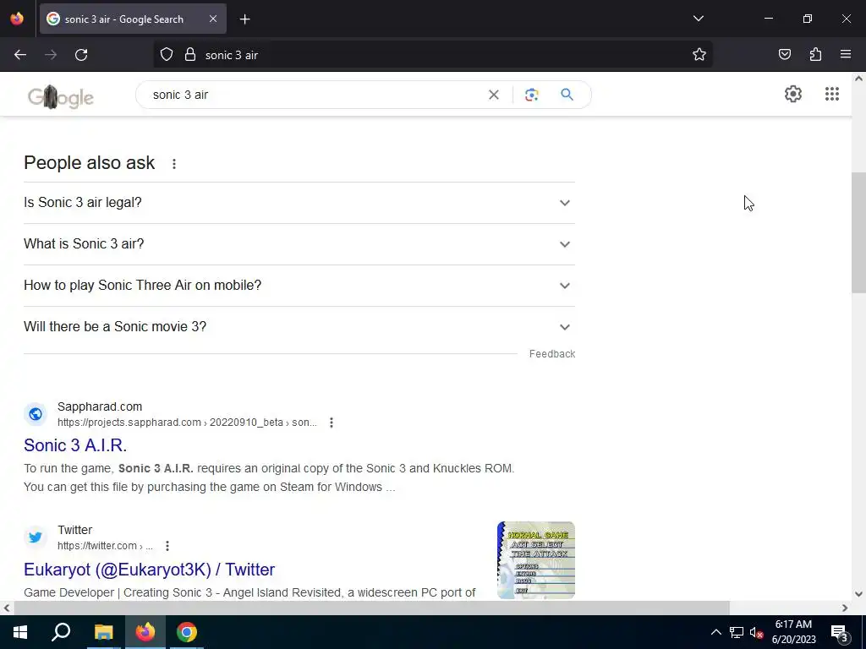
Task: Open the Windows Start menu
Action: coord(20,632)
